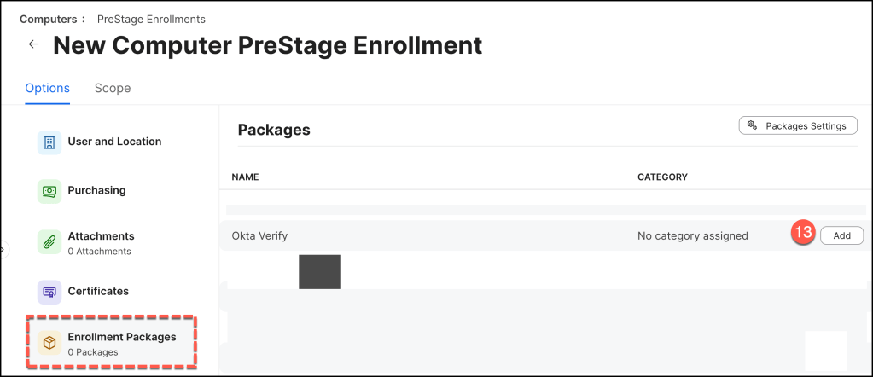
Task: Add the Okta Verify package
Action: (x=841, y=235)
